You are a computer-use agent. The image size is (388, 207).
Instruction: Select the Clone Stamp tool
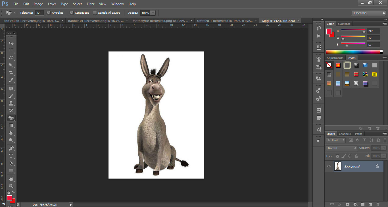(11, 103)
